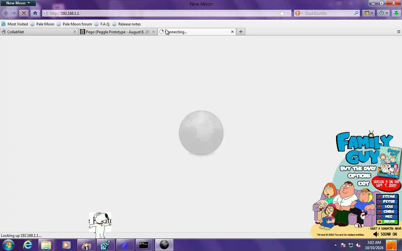
Task: Close the CollabNet tab
Action: coord(74,32)
